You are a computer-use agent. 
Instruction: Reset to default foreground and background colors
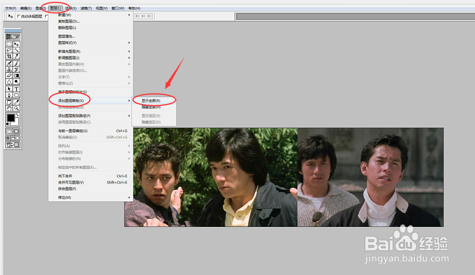pyautogui.click(x=7, y=124)
